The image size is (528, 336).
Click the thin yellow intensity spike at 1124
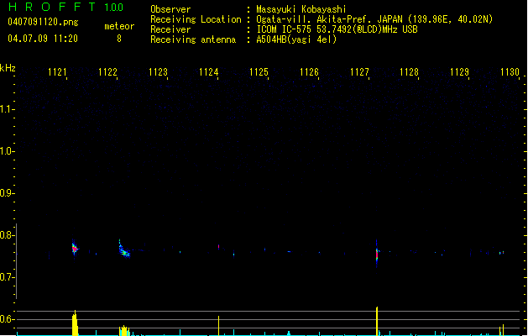tap(218, 326)
